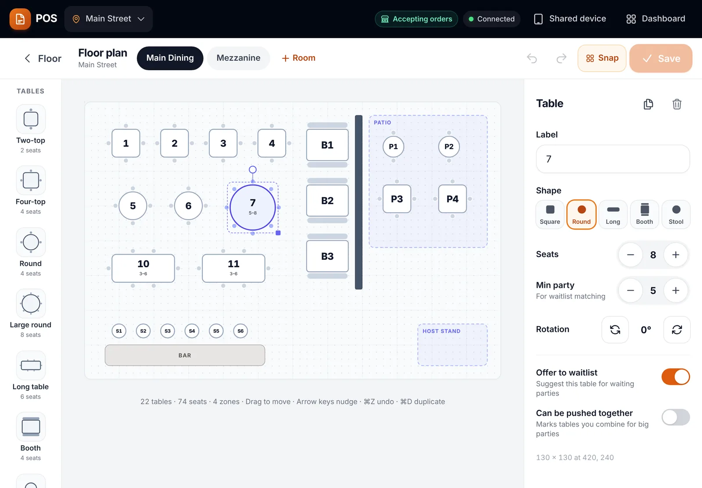Set shape to Booth
Image resolution: width=702 pixels, height=488 pixels.
(x=645, y=215)
